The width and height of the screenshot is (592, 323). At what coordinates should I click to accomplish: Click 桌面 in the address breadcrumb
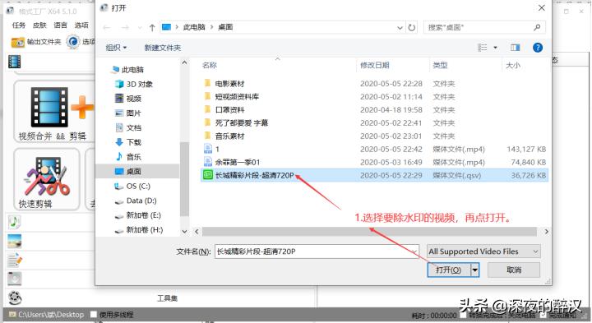click(x=225, y=27)
